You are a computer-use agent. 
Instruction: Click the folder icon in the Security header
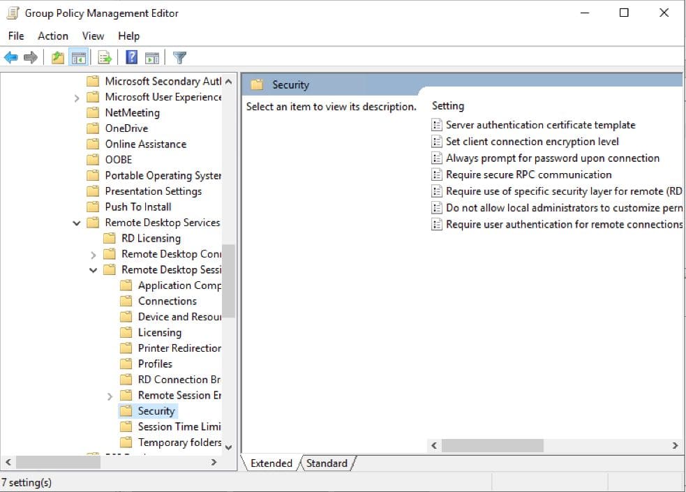pyautogui.click(x=257, y=84)
